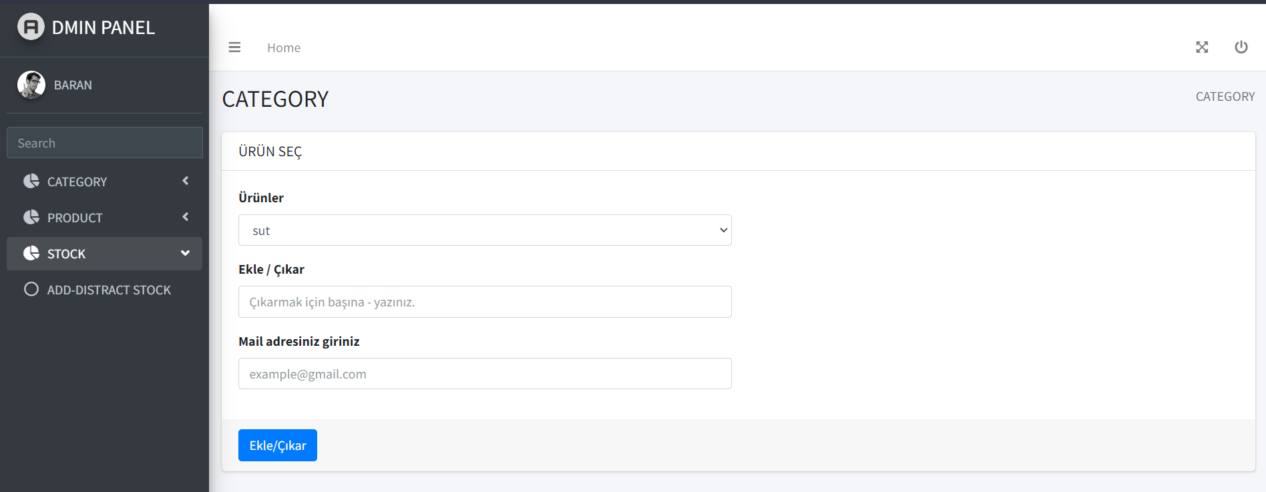Click BARAN's profile avatar
Image resolution: width=1266 pixels, height=492 pixels.
click(x=31, y=85)
